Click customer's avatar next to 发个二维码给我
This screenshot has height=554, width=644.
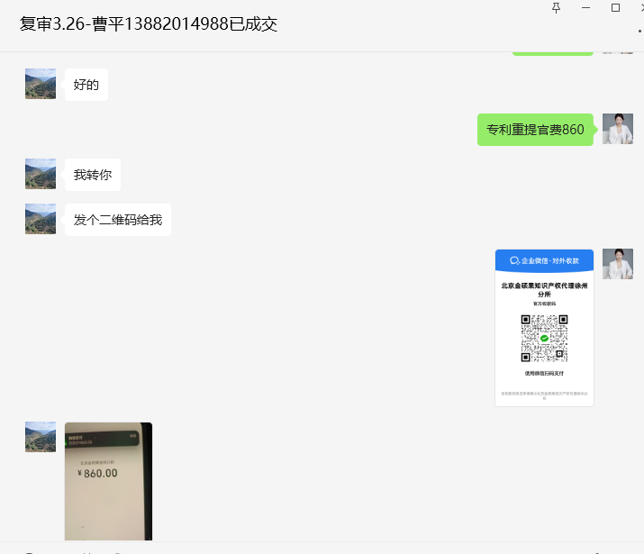[x=41, y=219]
